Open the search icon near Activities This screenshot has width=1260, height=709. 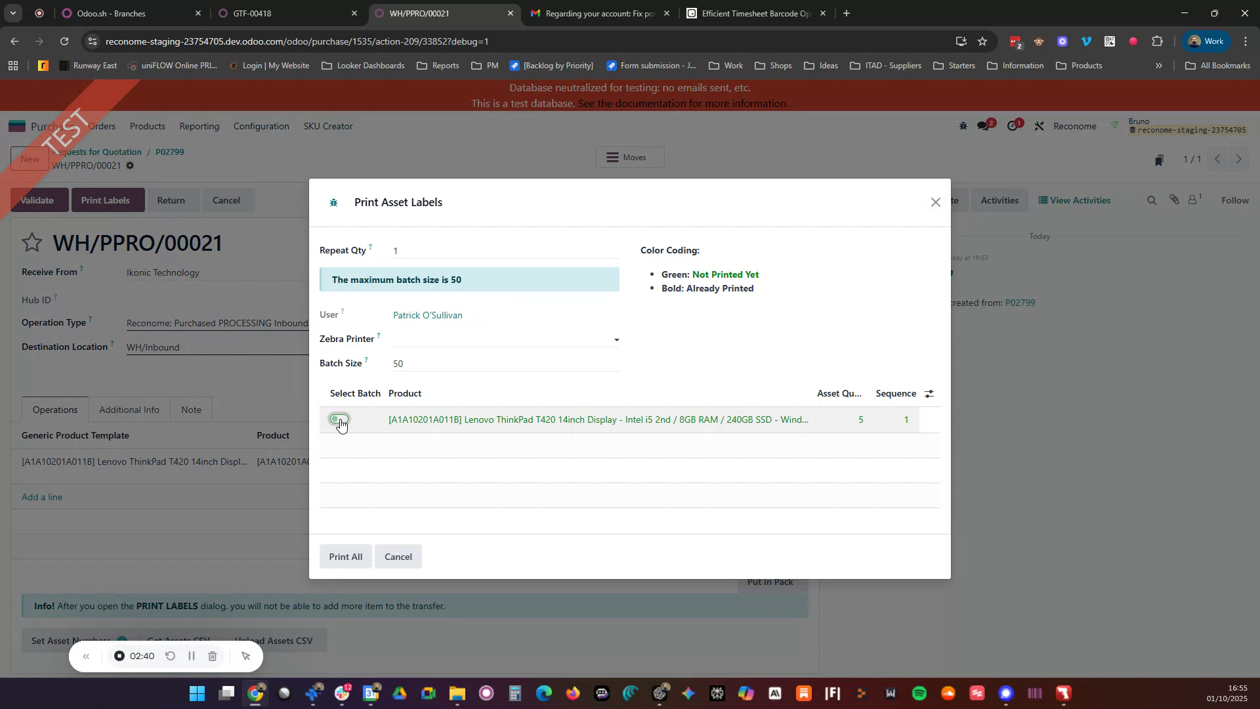(x=1152, y=200)
